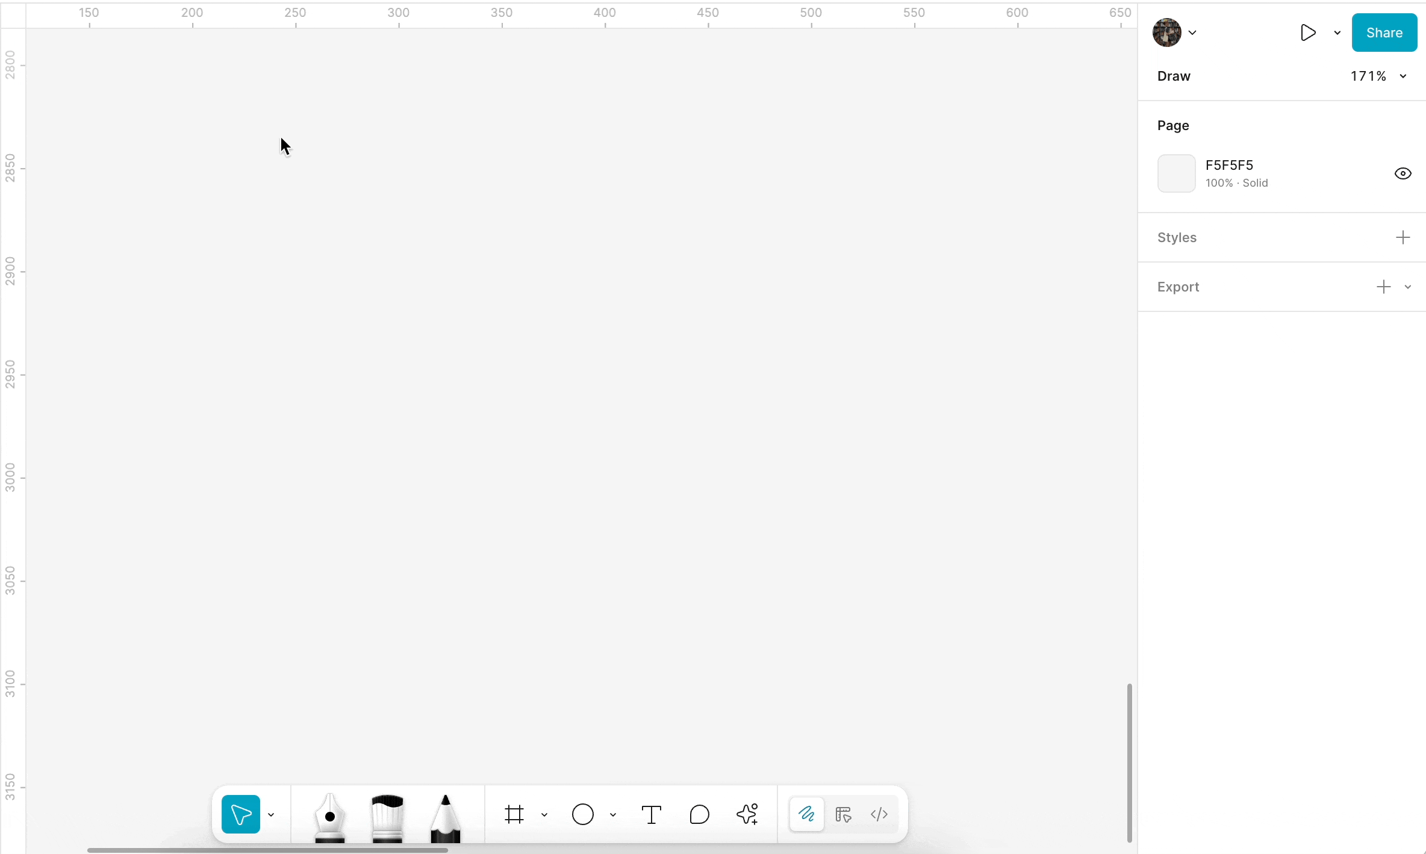Click the F5F5F5 page color swatch
Viewport: 1426px width, 854px height.
tap(1176, 173)
